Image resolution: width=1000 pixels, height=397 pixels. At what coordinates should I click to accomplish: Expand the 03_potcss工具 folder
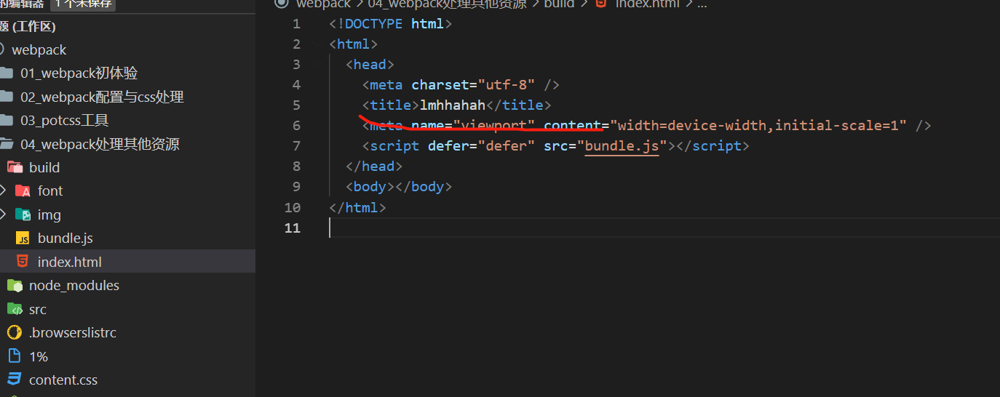coord(64,120)
